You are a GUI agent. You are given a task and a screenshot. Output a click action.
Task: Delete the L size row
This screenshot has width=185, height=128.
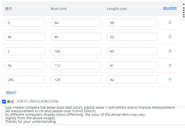[x=170, y=51]
